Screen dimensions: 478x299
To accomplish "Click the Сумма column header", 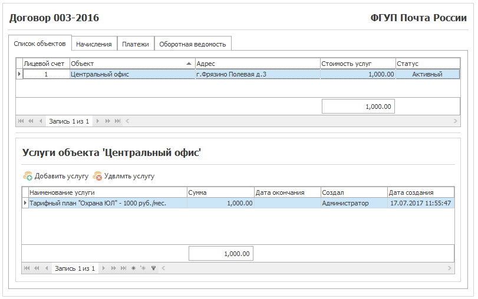I will pyautogui.click(x=220, y=192).
